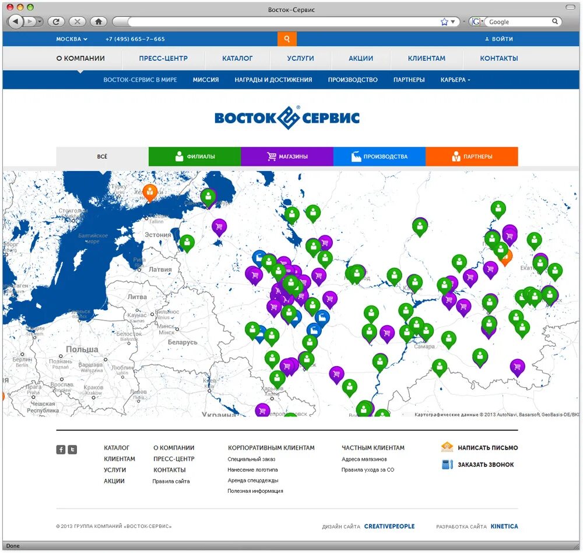Click the Войти login link
Image resolution: width=583 pixels, height=553 pixels.
[499, 39]
